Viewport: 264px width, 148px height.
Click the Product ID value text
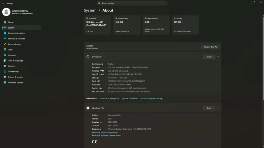pos(119,85)
